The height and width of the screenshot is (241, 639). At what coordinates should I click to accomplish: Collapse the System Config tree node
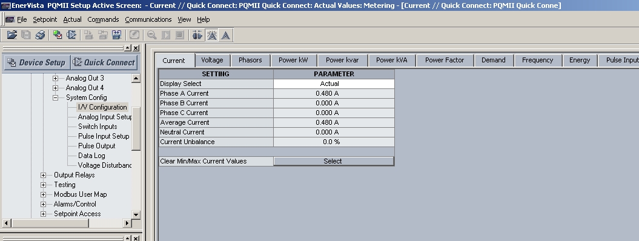pyautogui.click(x=56, y=97)
